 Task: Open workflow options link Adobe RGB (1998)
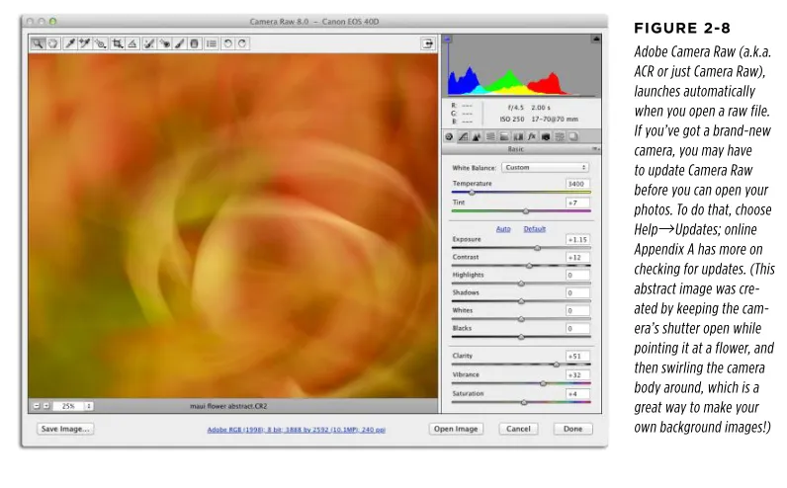click(x=297, y=430)
